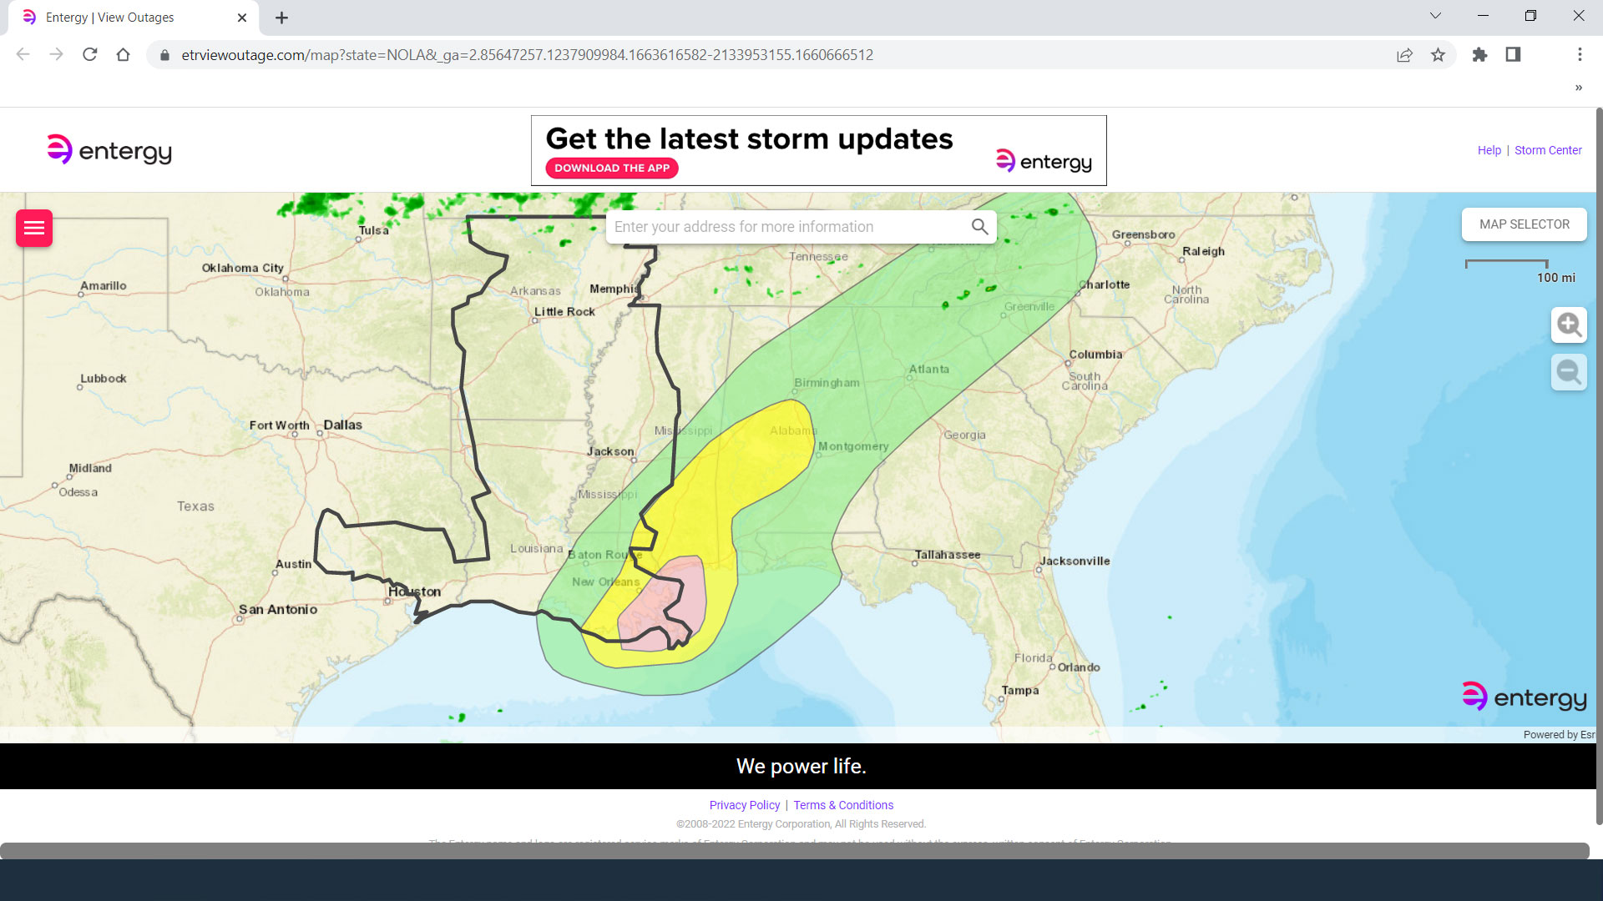Click the Houston label on map

[x=414, y=591]
